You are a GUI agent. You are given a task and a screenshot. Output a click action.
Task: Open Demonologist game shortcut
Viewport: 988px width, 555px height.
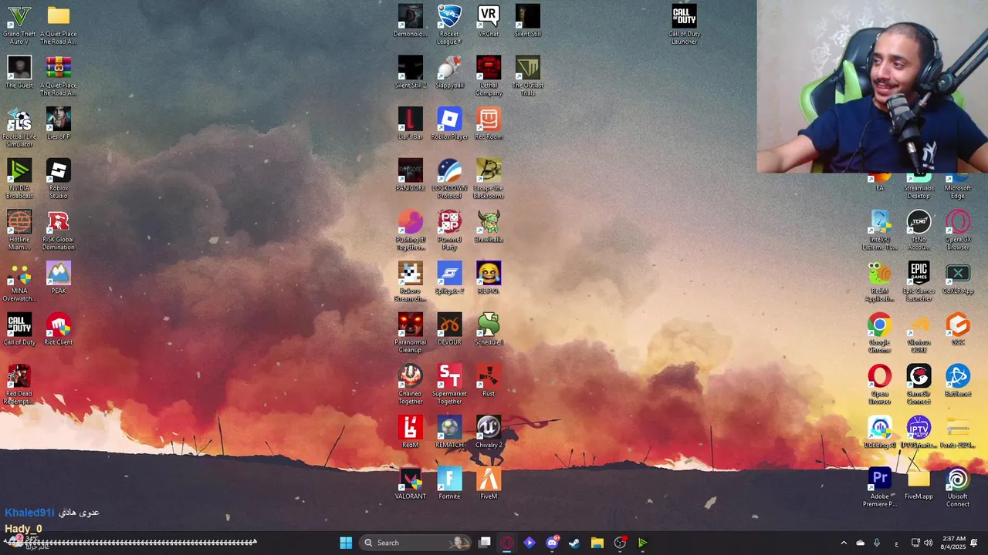point(411,21)
